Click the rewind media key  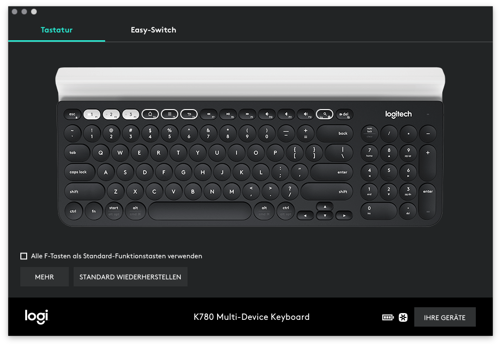208,114
